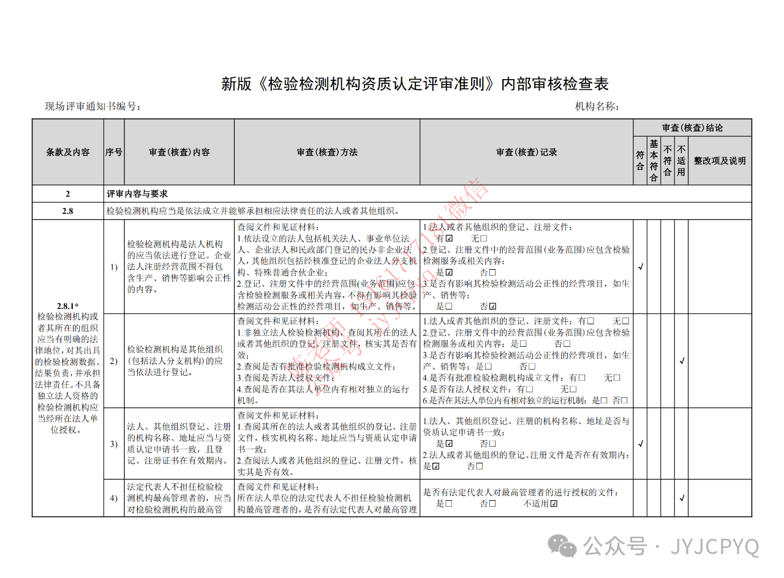The height and width of the screenshot is (578, 784).
Task: Click checked 有 box in row 1) item 1
Action: (x=449, y=238)
